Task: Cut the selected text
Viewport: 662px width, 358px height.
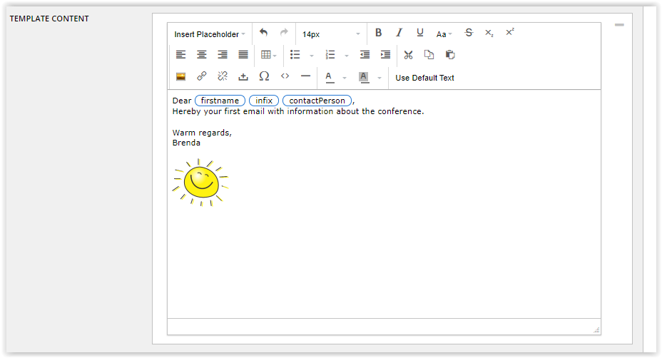Action: [x=408, y=54]
